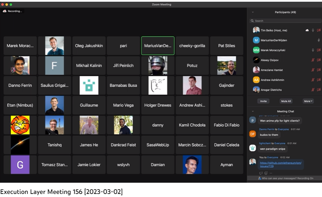Select the Dankrad Feist video tile

(123, 145)
